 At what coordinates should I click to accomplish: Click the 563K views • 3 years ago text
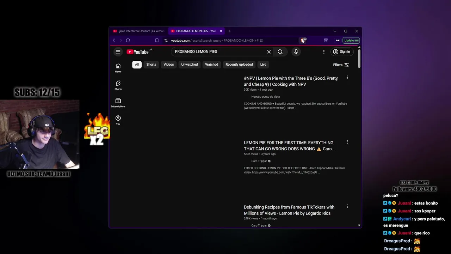click(x=260, y=154)
